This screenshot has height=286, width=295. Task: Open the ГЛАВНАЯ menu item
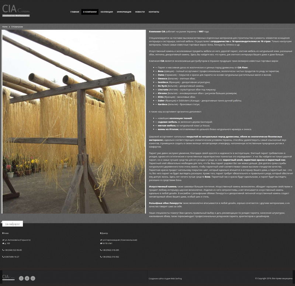coord(75,12)
